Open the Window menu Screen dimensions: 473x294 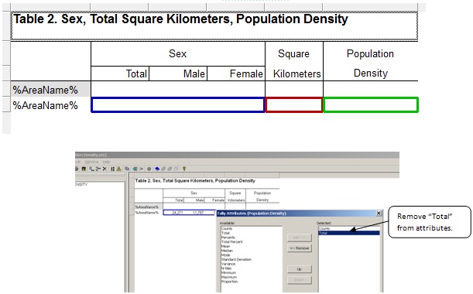point(91,162)
